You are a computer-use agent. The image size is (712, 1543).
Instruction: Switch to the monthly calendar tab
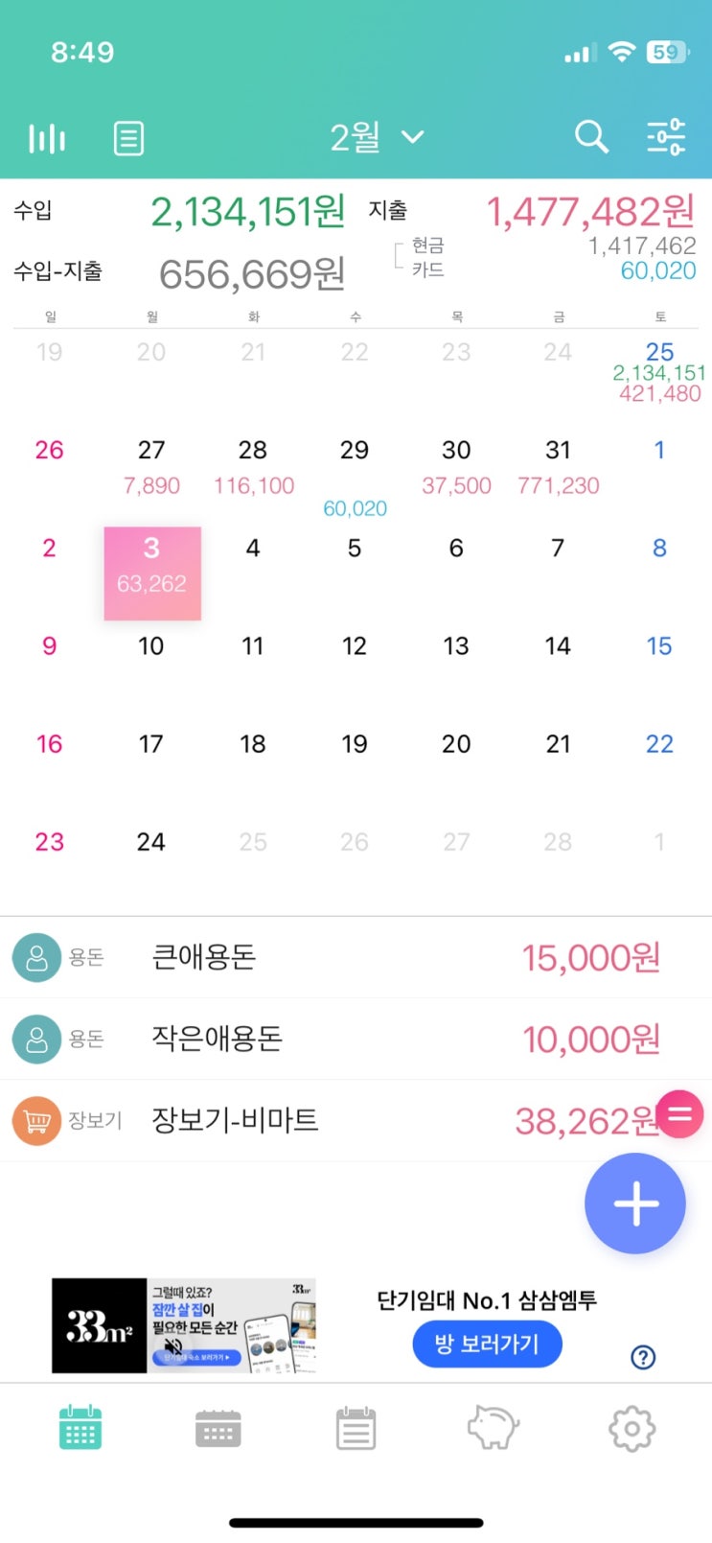[x=80, y=1428]
